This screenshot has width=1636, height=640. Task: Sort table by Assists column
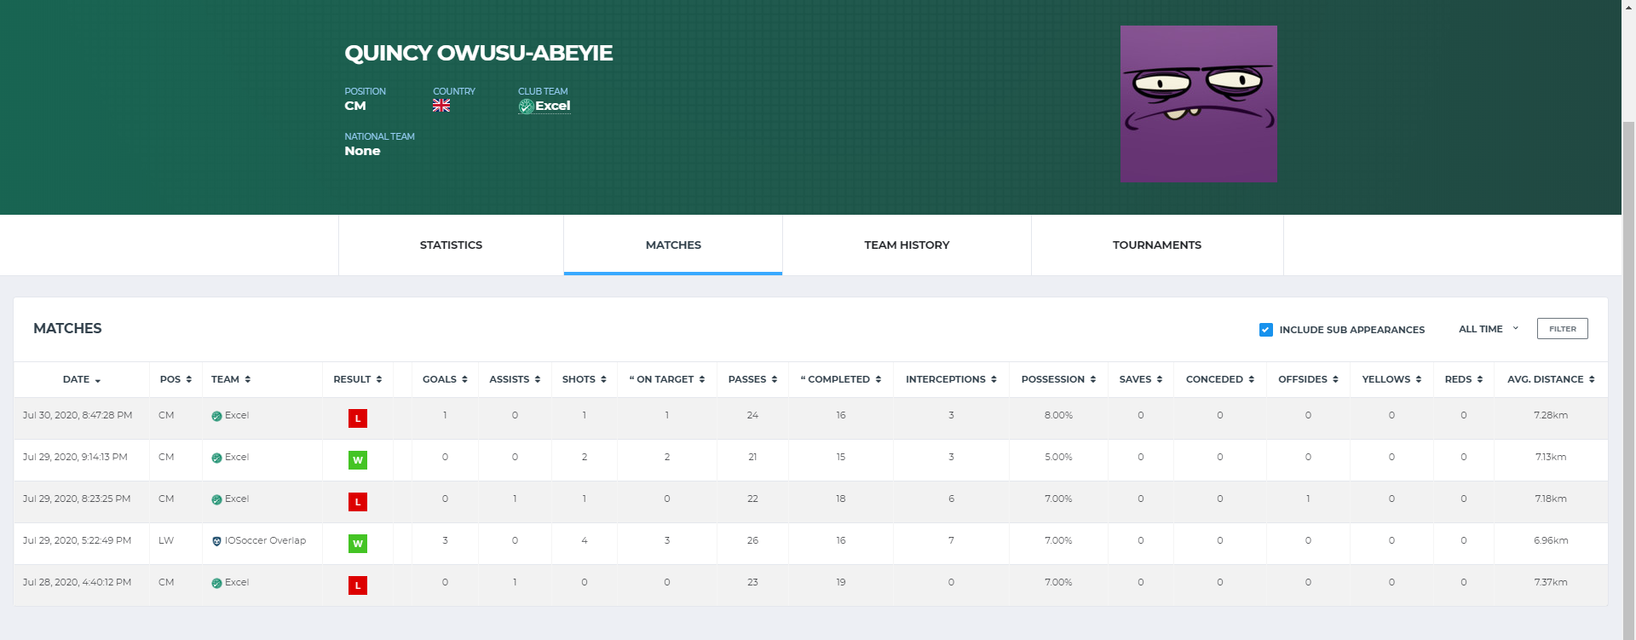(x=515, y=379)
